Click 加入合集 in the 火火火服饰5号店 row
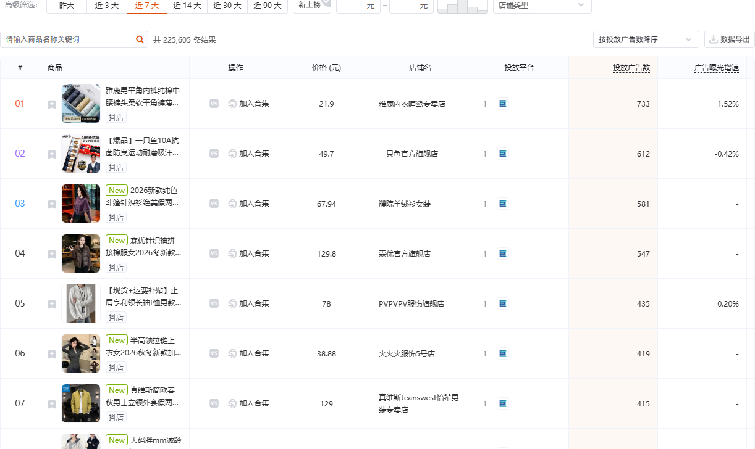The height and width of the screenshot is (449, 755). point(249,353)
